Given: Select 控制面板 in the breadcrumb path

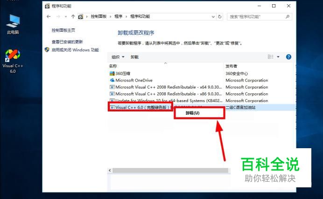Looking at the screenshot, I should 98,16.
